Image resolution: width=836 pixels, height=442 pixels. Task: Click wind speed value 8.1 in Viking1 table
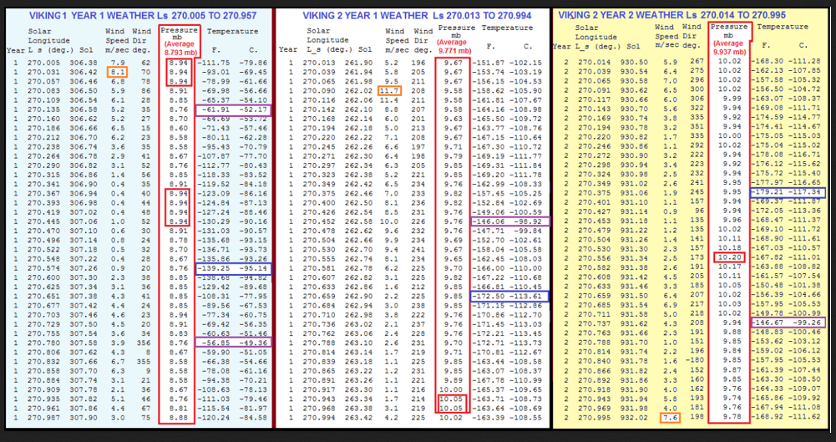(117, 72)
